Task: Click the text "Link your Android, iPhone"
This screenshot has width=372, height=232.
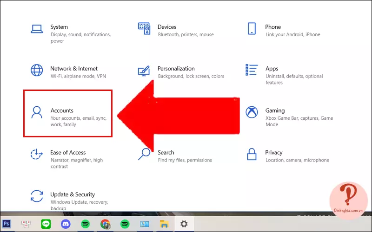Action: click(x=293, y=34)
